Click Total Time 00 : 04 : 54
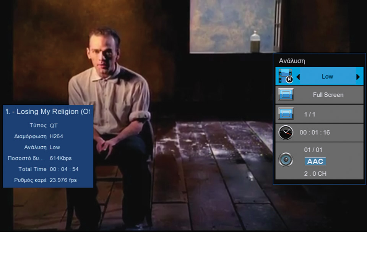The width and height of the screenshot is (367, 275). click(x=49, y=169)
